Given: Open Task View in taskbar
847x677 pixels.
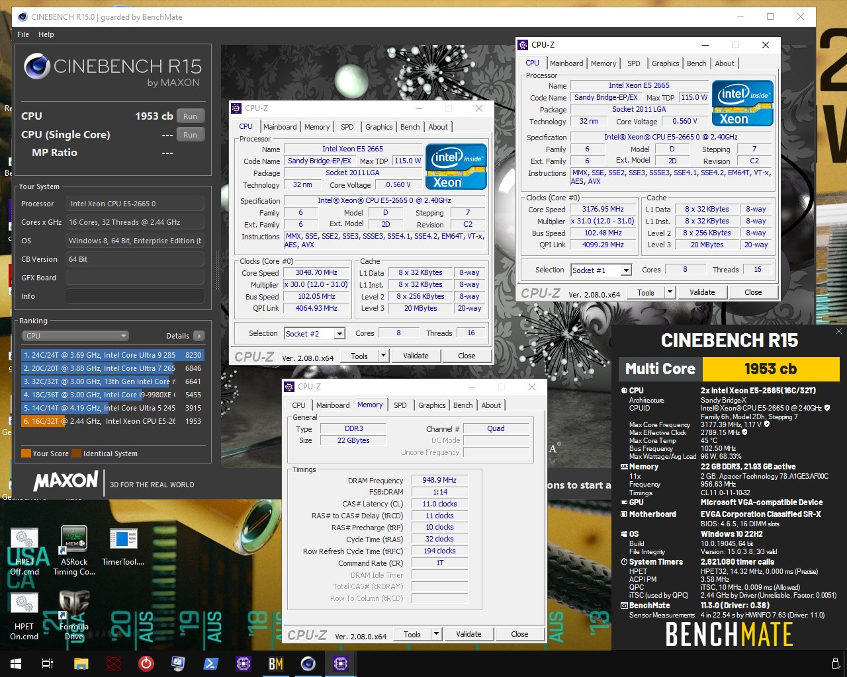Looking at the screenshot, I should (48, 664).
